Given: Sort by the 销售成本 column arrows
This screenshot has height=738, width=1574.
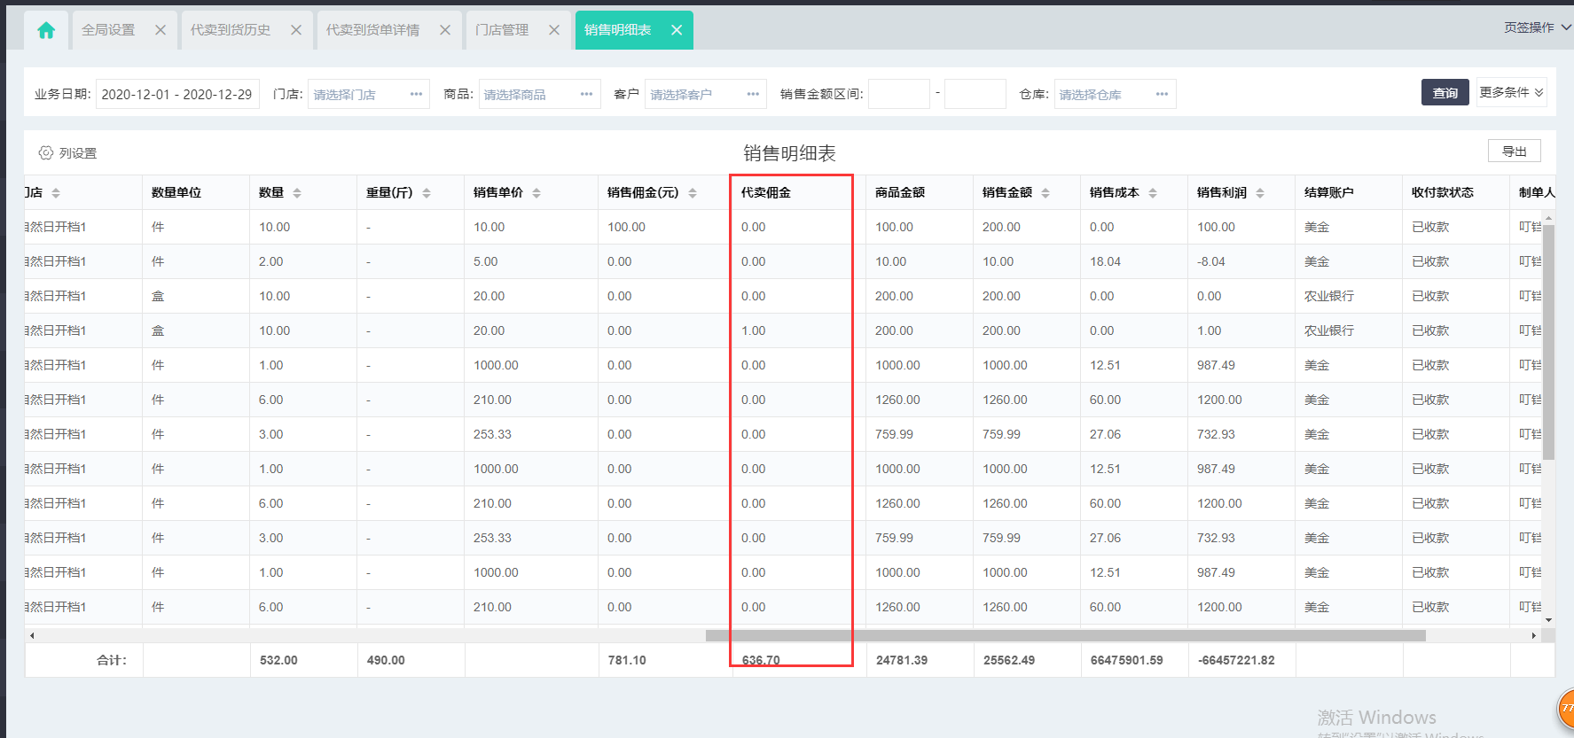Looking at the screenshot, I should pos(1153,192).
